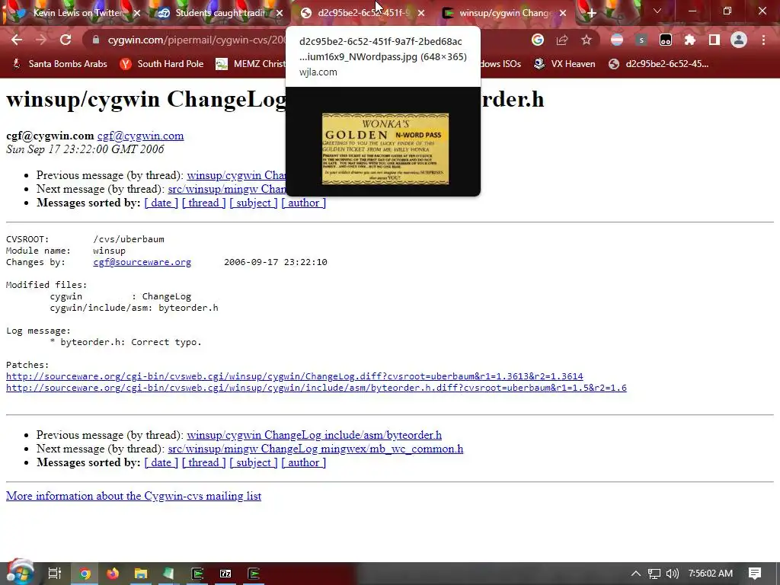Launch Firefox from the taskbar

pos(113,574)
